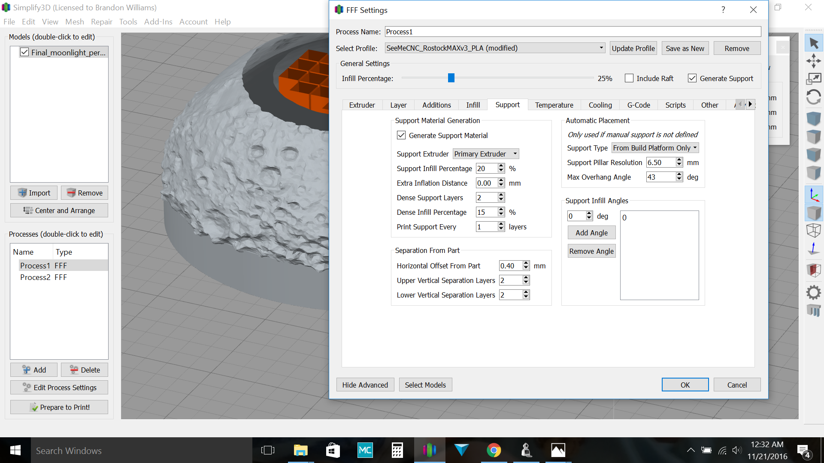Toggle the coordinate axes display icon

coord(813,195)
